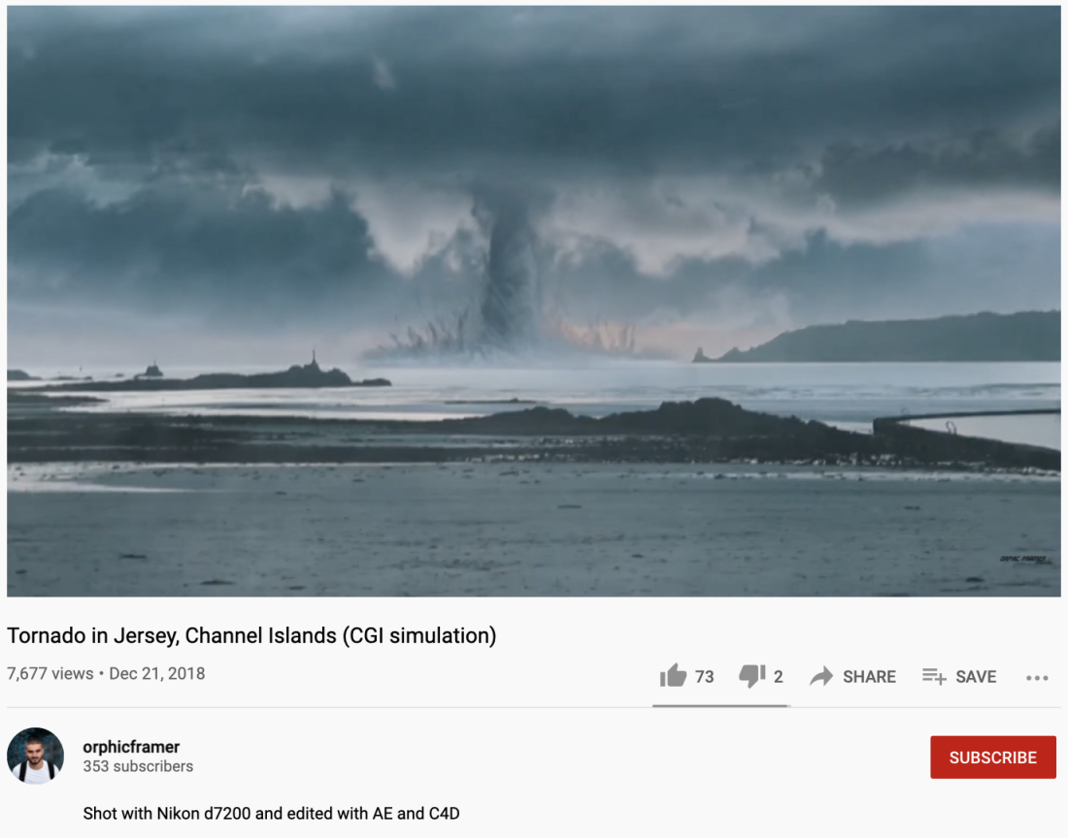Click the share arrow icon

point(821,676)
